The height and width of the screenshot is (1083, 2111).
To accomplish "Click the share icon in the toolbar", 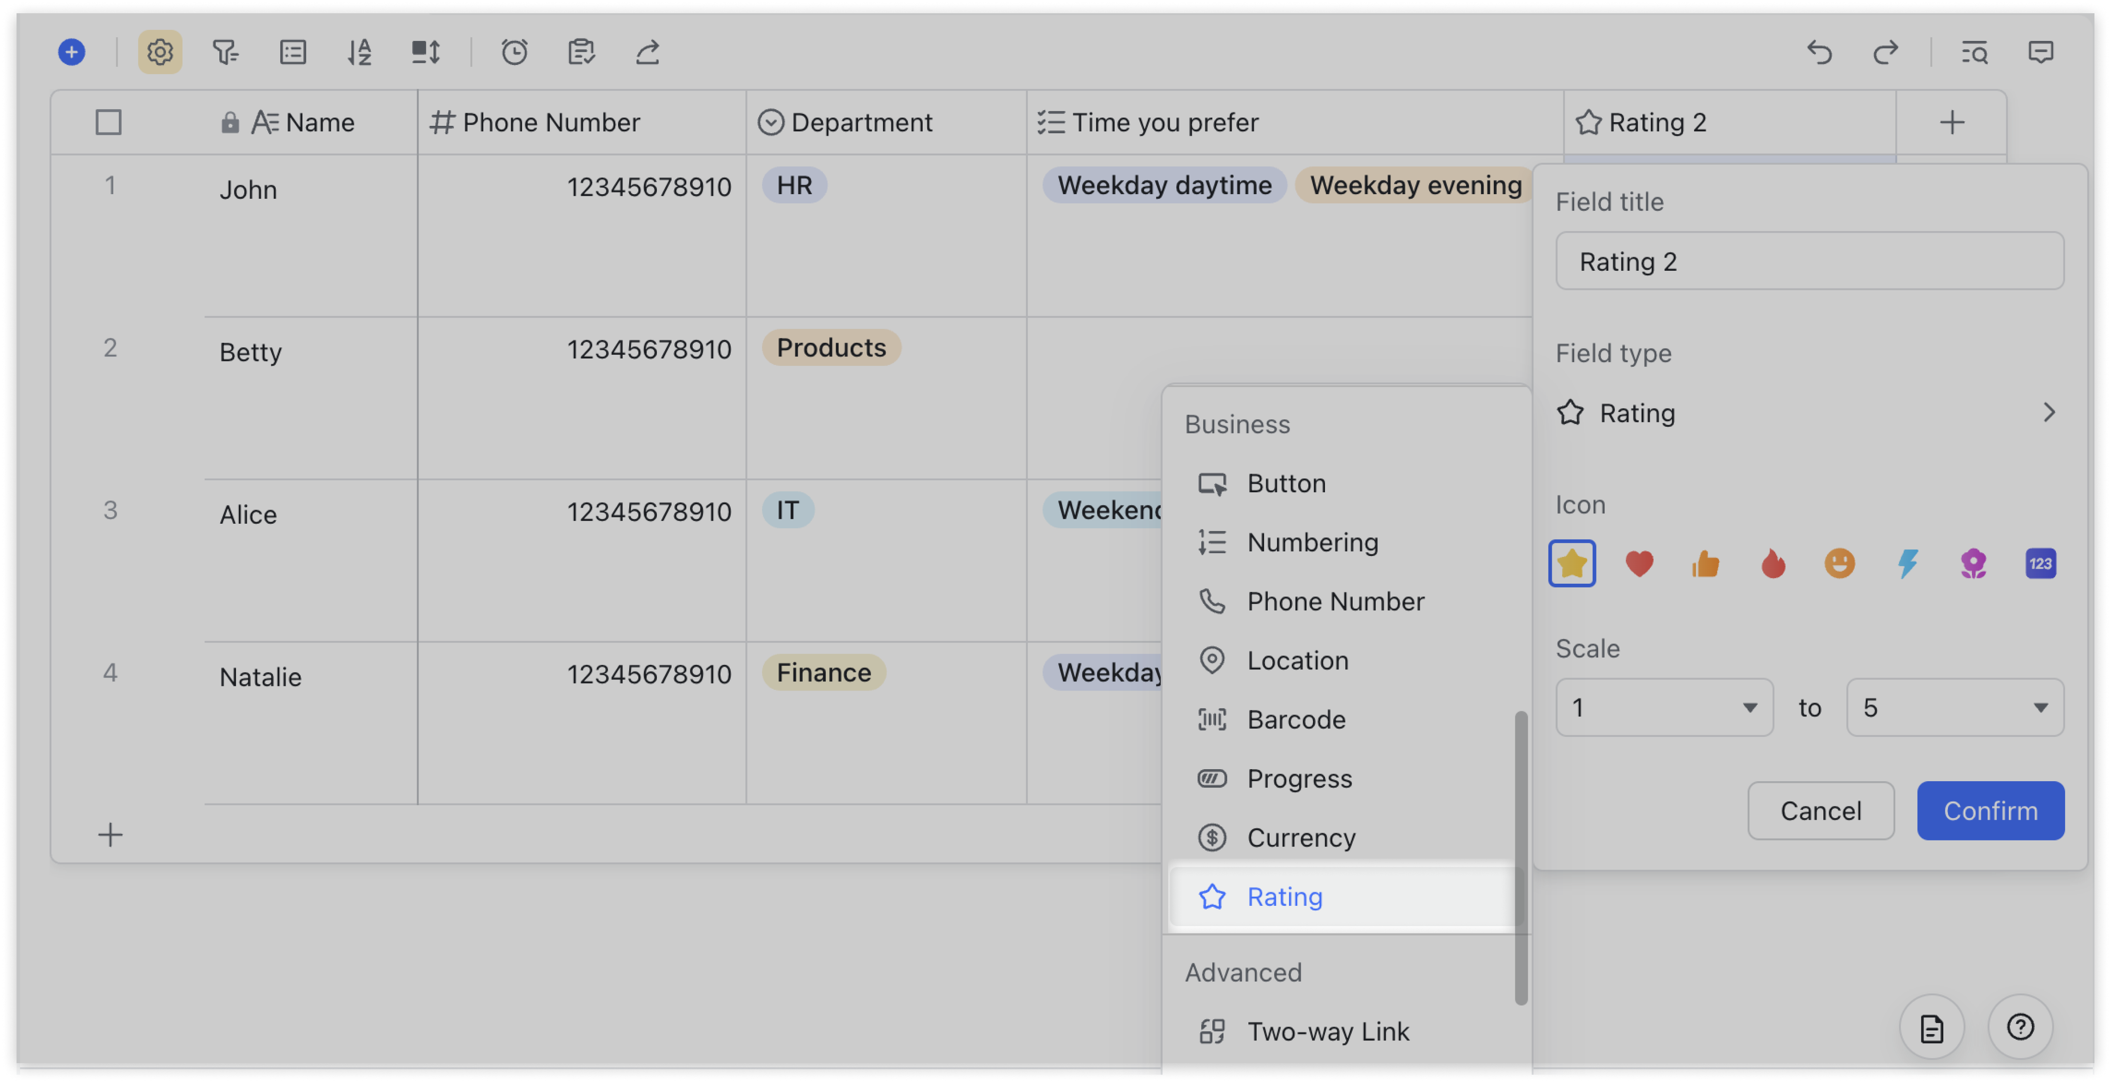I will [x=647, y=53].
